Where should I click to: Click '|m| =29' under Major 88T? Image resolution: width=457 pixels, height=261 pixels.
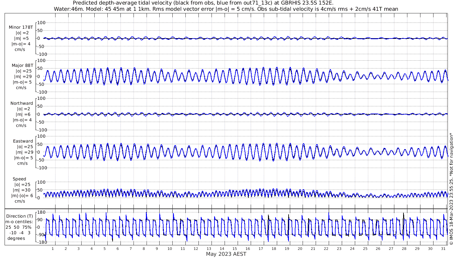coord(24,76)
